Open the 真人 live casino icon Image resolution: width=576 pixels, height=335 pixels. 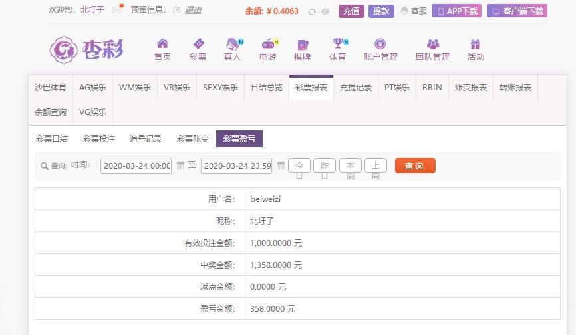point(233,44)
